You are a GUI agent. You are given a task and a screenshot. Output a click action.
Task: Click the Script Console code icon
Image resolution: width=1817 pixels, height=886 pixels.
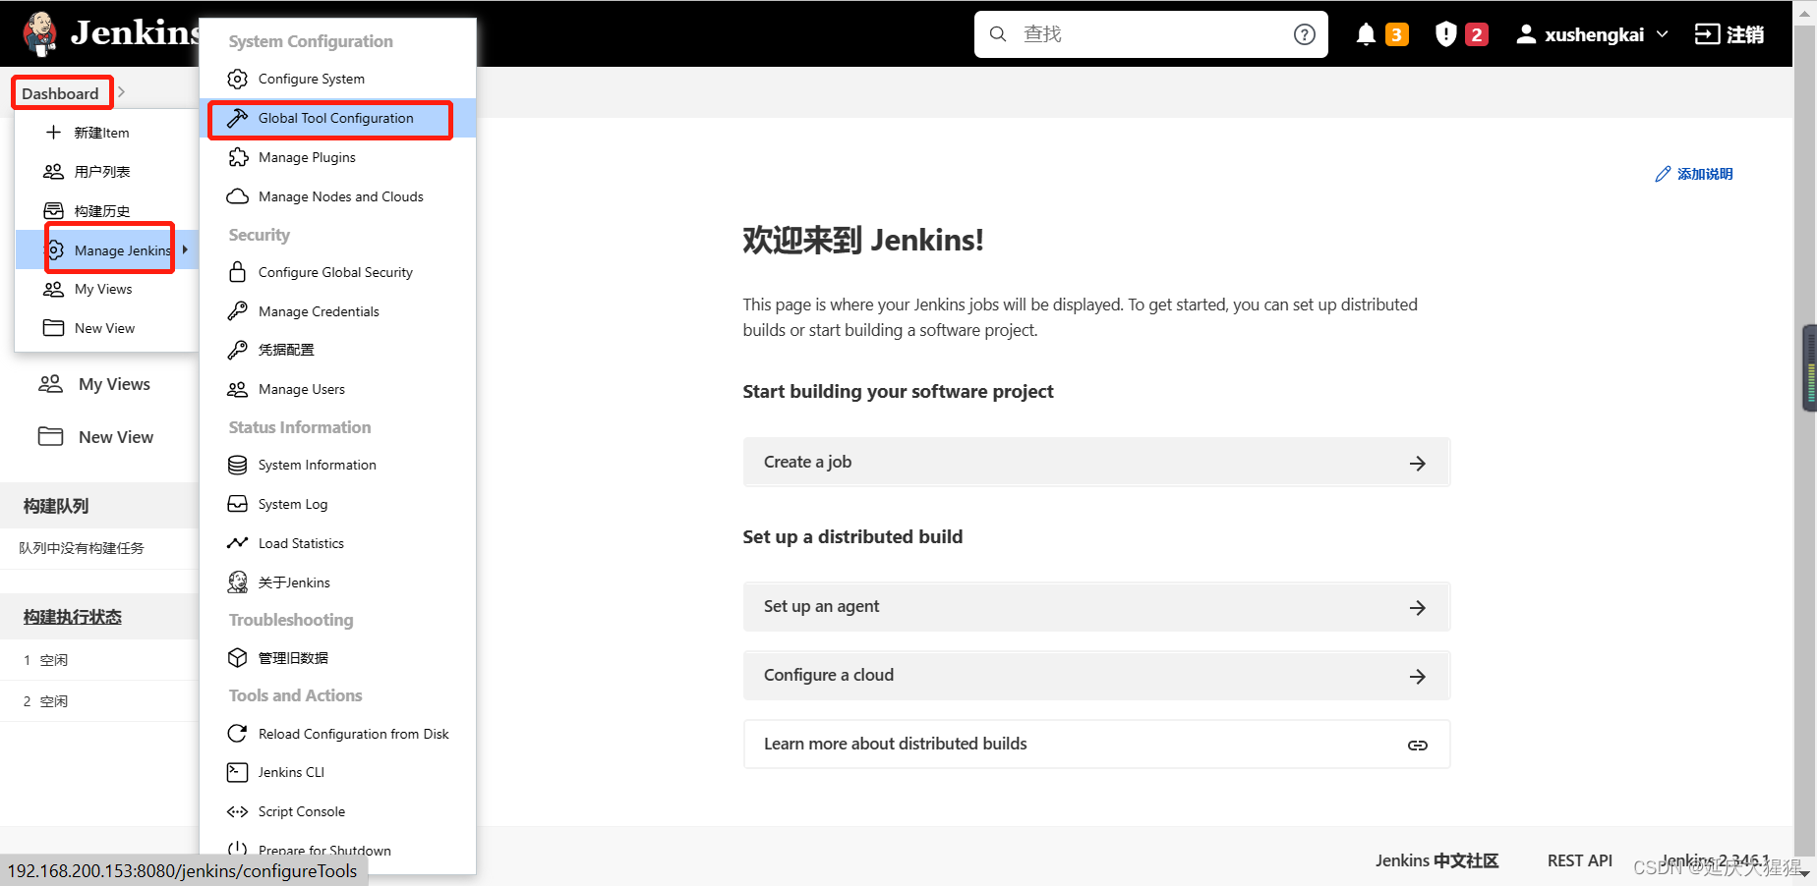(237, 811)
